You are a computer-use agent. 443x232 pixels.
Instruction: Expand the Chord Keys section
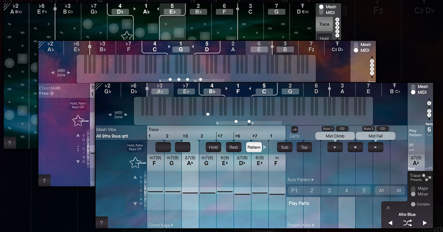pyautogui.click(x=161, y=225)
